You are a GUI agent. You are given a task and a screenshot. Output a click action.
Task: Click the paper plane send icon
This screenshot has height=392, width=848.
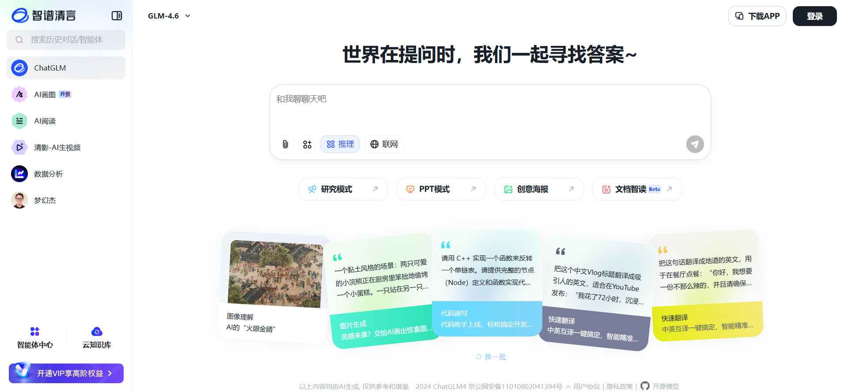695,144
